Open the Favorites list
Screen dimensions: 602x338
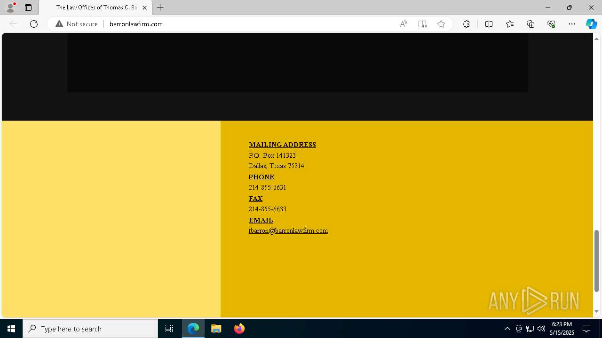pos(510,24)
